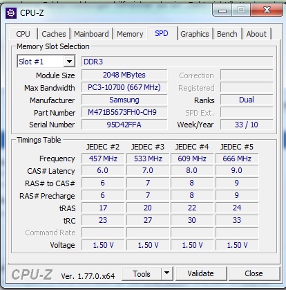Switch to the CPU tab
The image size is (286, 290).
[x=23, y=34]
